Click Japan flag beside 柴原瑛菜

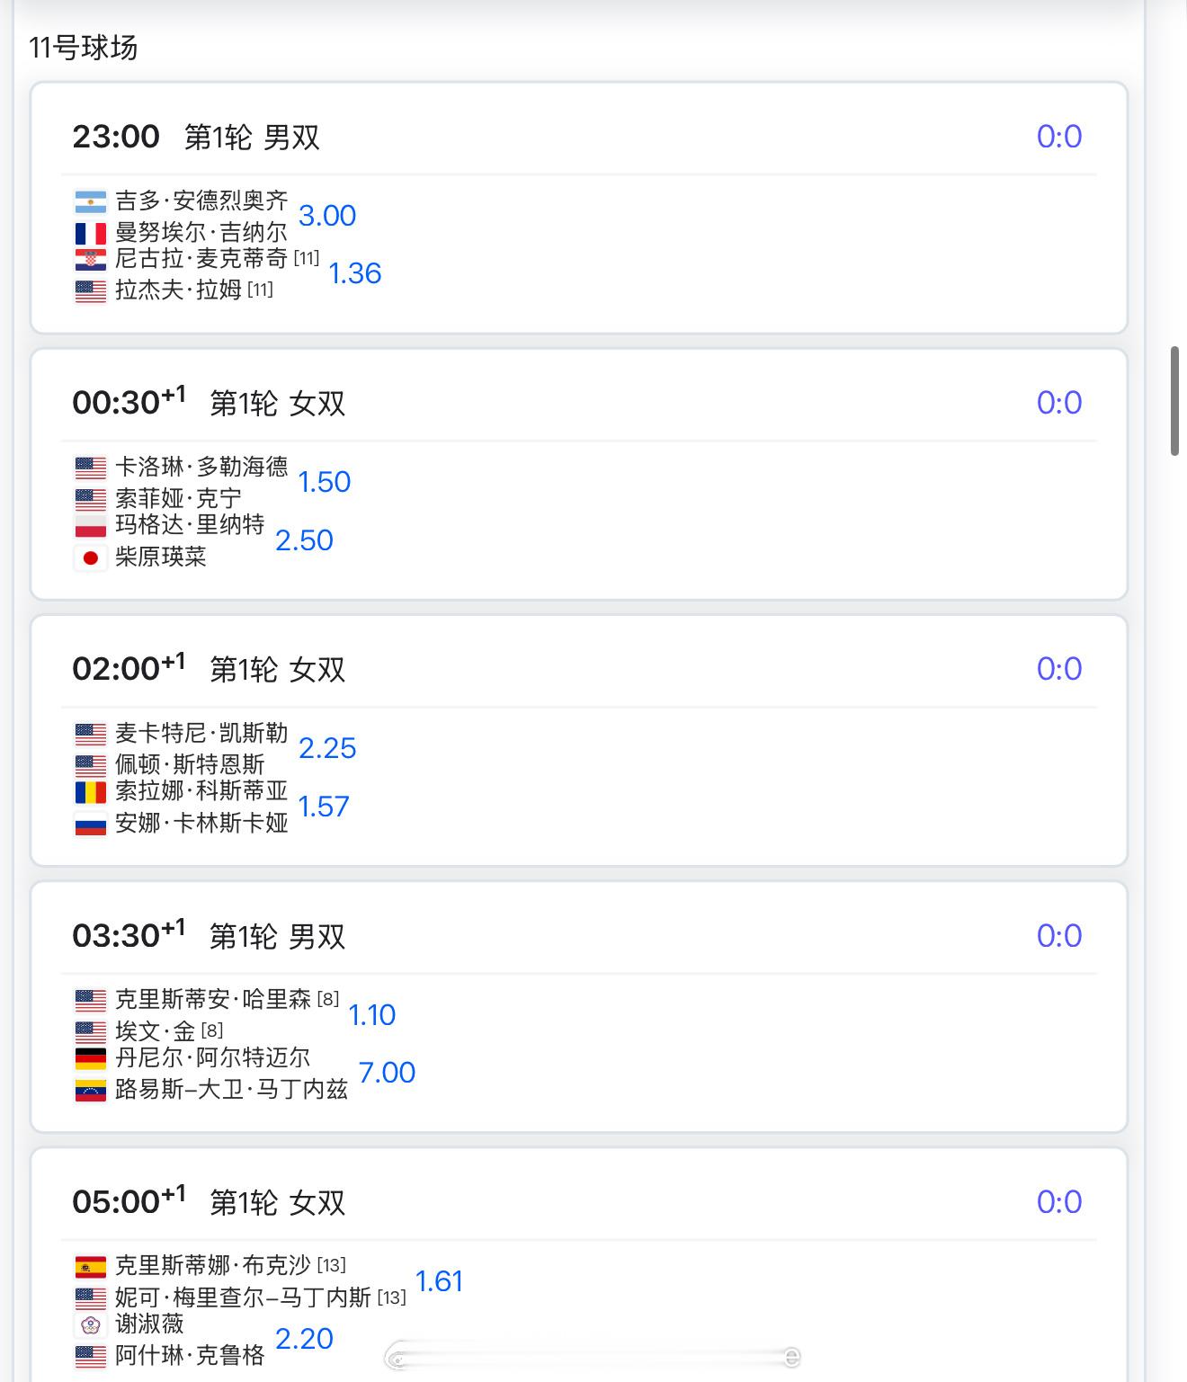[90, 558]
